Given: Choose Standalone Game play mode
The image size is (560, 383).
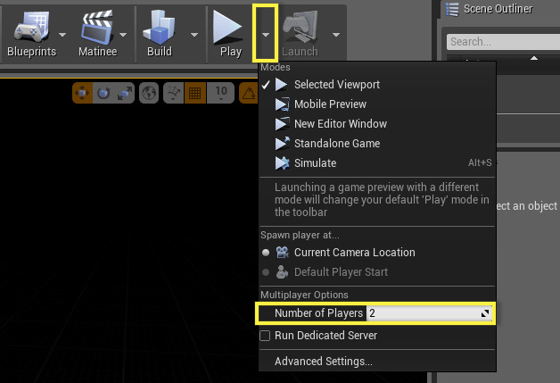Looking at the screenshot, I should [x=377, y=144].
